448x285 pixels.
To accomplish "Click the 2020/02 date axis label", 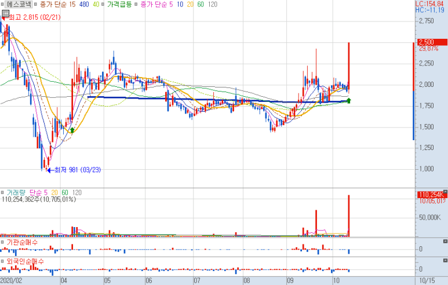I will tap(12, 280).
